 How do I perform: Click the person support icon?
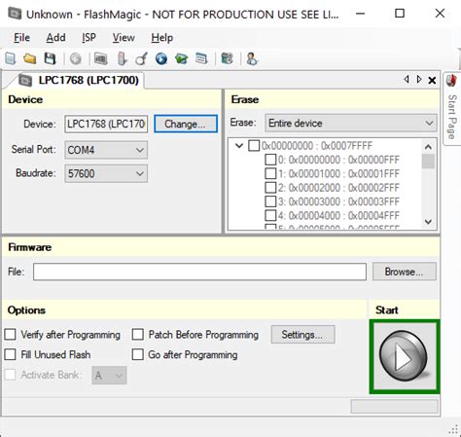[x=252, y=59]
